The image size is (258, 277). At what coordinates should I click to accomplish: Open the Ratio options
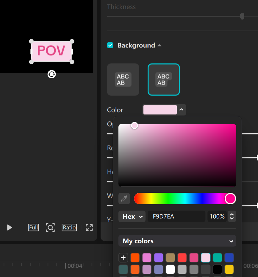[x=69, y=227]
